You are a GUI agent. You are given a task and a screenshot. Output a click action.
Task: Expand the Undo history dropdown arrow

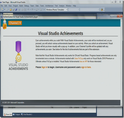[30, 10]
